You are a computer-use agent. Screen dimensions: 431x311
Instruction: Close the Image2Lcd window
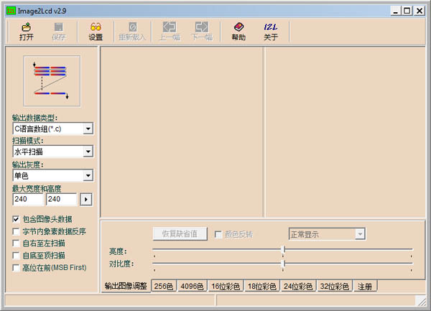[420, 11]
